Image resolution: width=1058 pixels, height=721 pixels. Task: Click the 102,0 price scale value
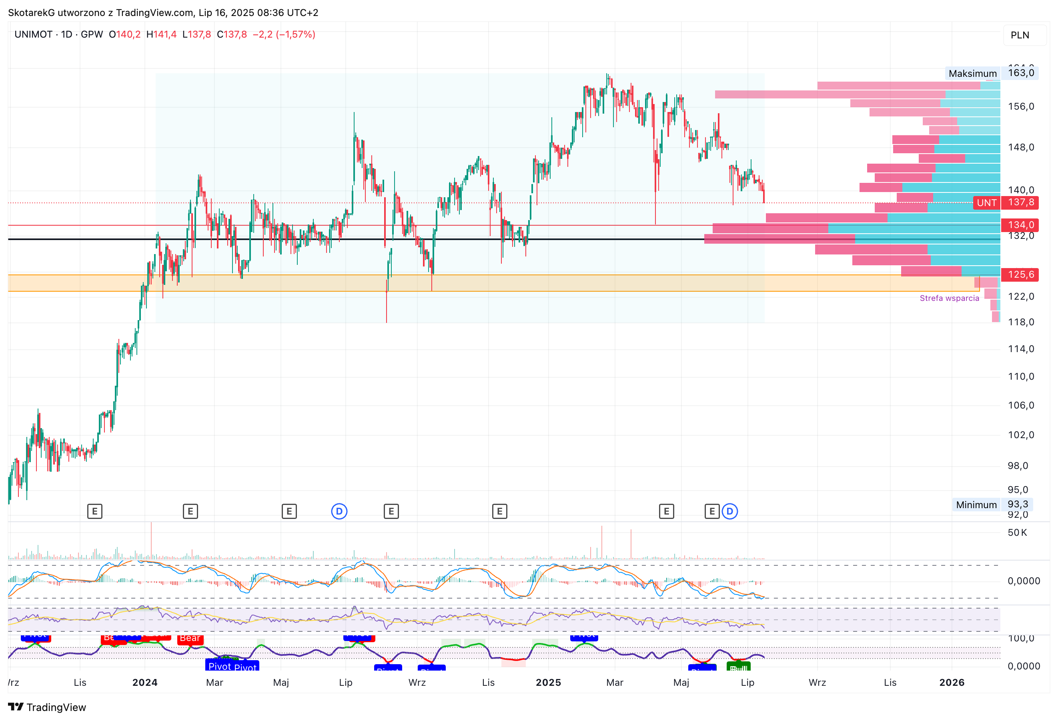[x=1021, y=435]
